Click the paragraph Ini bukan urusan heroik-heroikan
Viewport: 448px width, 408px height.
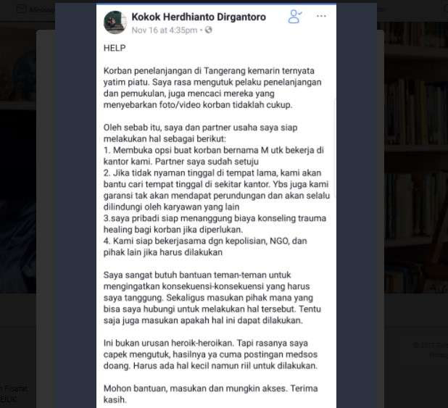coord(210,354)
